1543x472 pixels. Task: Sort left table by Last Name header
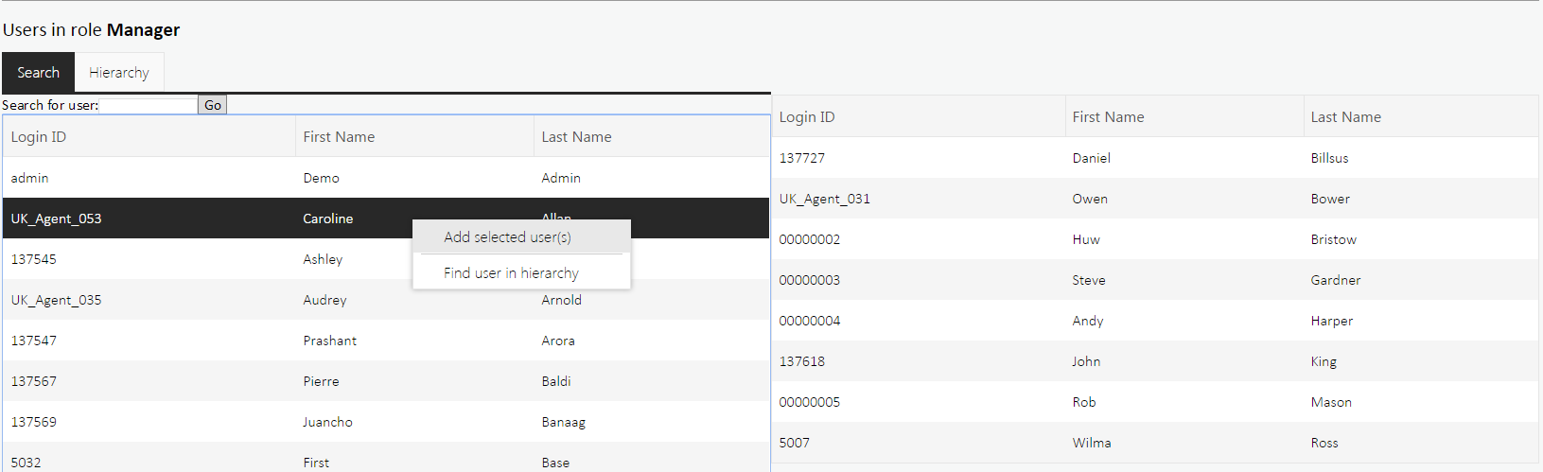(576, 137)
